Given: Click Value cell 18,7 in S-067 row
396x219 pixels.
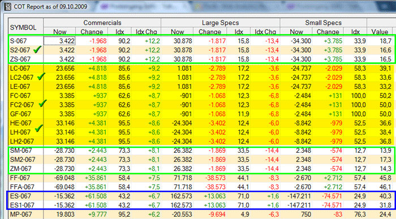Looking at the screenshot, I should 380,41.
